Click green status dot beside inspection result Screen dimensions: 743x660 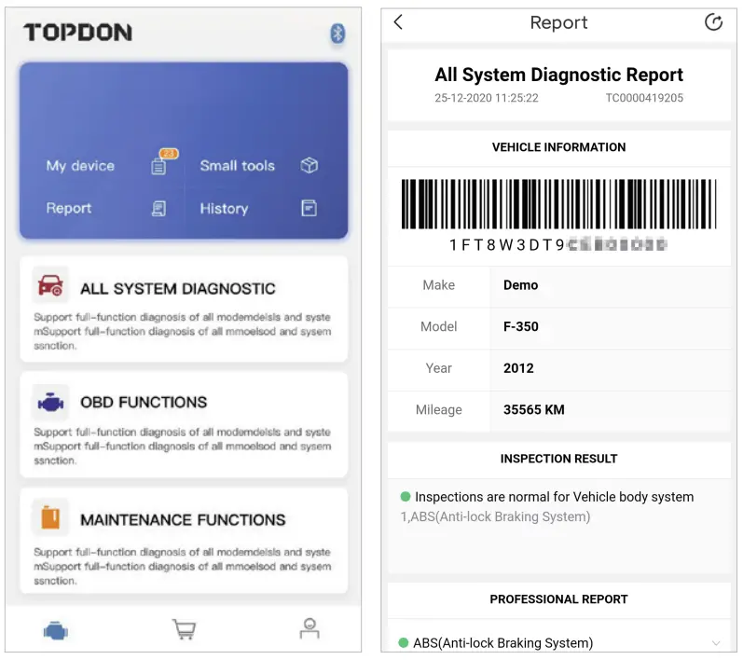tap(406, 497)
